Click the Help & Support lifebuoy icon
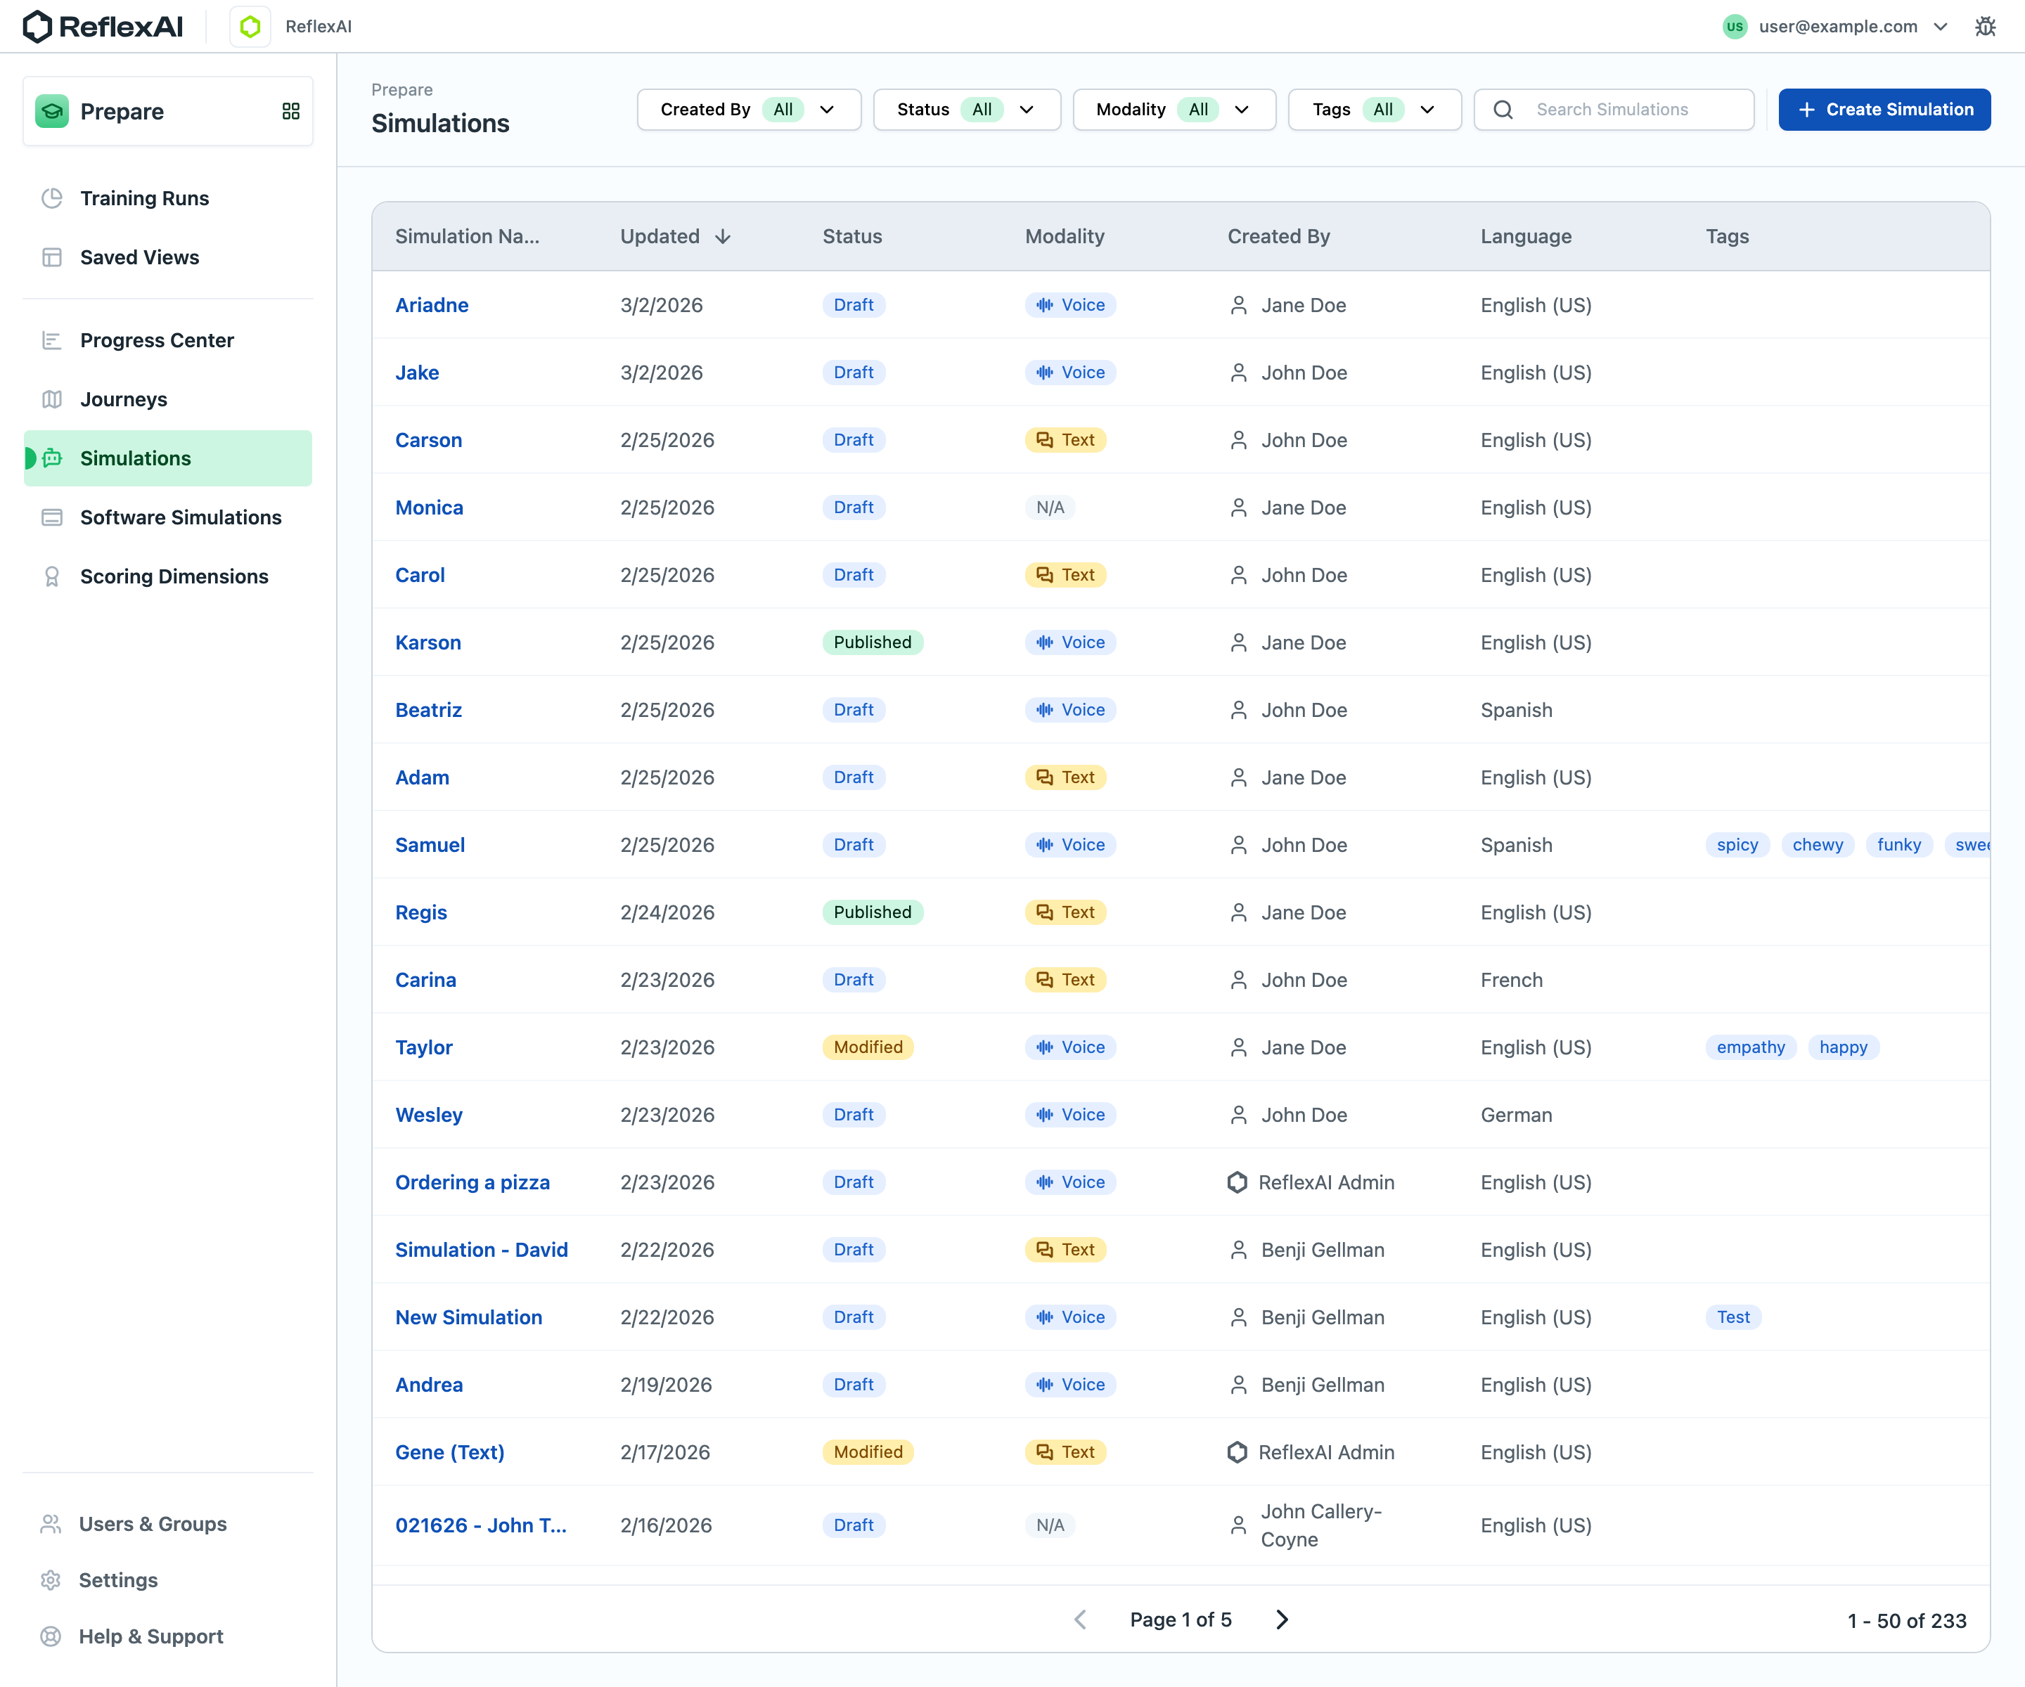The image size is (2025, 1687). point(51,1636)
